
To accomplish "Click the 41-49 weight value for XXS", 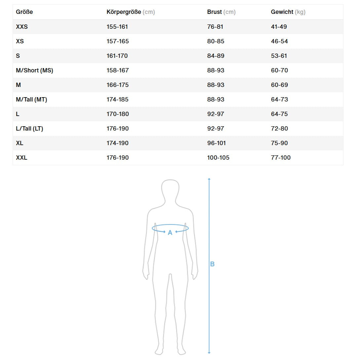I will tap(279, 27).
